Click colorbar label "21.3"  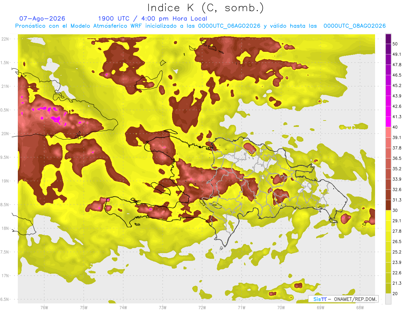tap(397, 283)
